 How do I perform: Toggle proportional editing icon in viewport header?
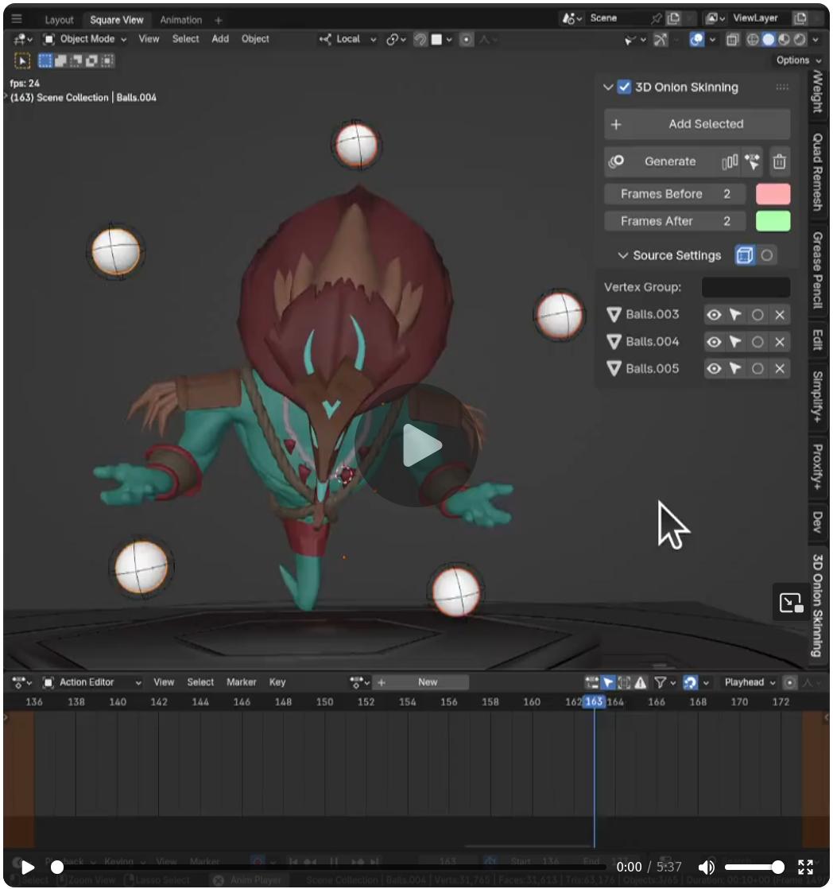pos(467,40)
